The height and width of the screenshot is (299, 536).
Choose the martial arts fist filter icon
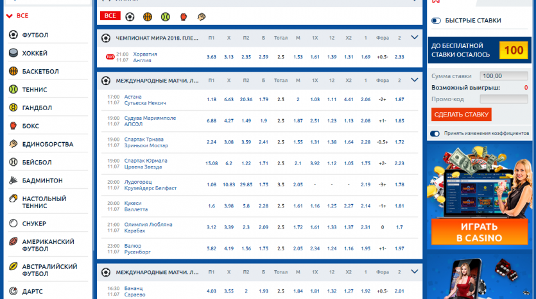point(202,16)
